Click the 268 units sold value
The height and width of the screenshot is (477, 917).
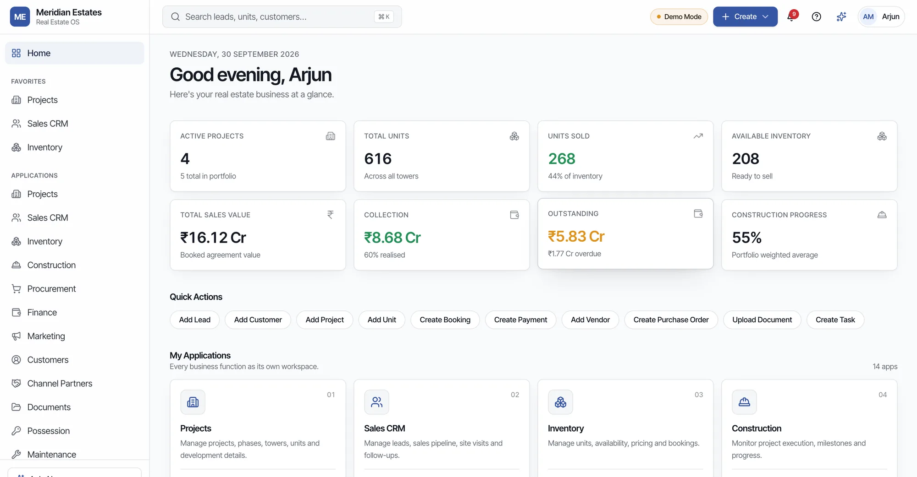pyautogui.click(x=562, y=159)
